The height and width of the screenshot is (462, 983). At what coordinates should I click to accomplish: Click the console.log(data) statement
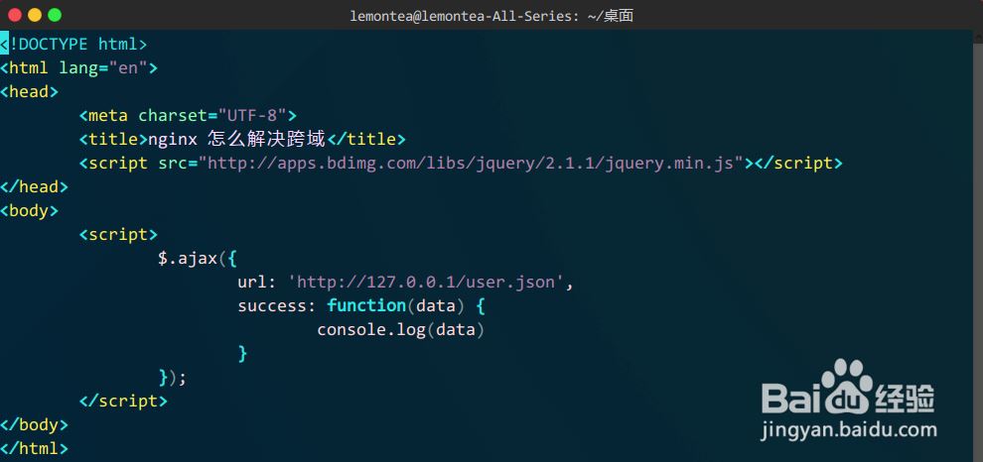(401, 329)
